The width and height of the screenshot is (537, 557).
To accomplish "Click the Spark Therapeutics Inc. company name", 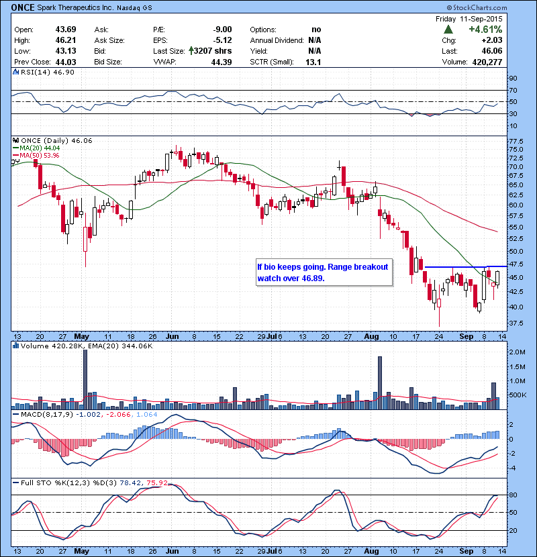I will pyautogui.click(x=75, y=7).
